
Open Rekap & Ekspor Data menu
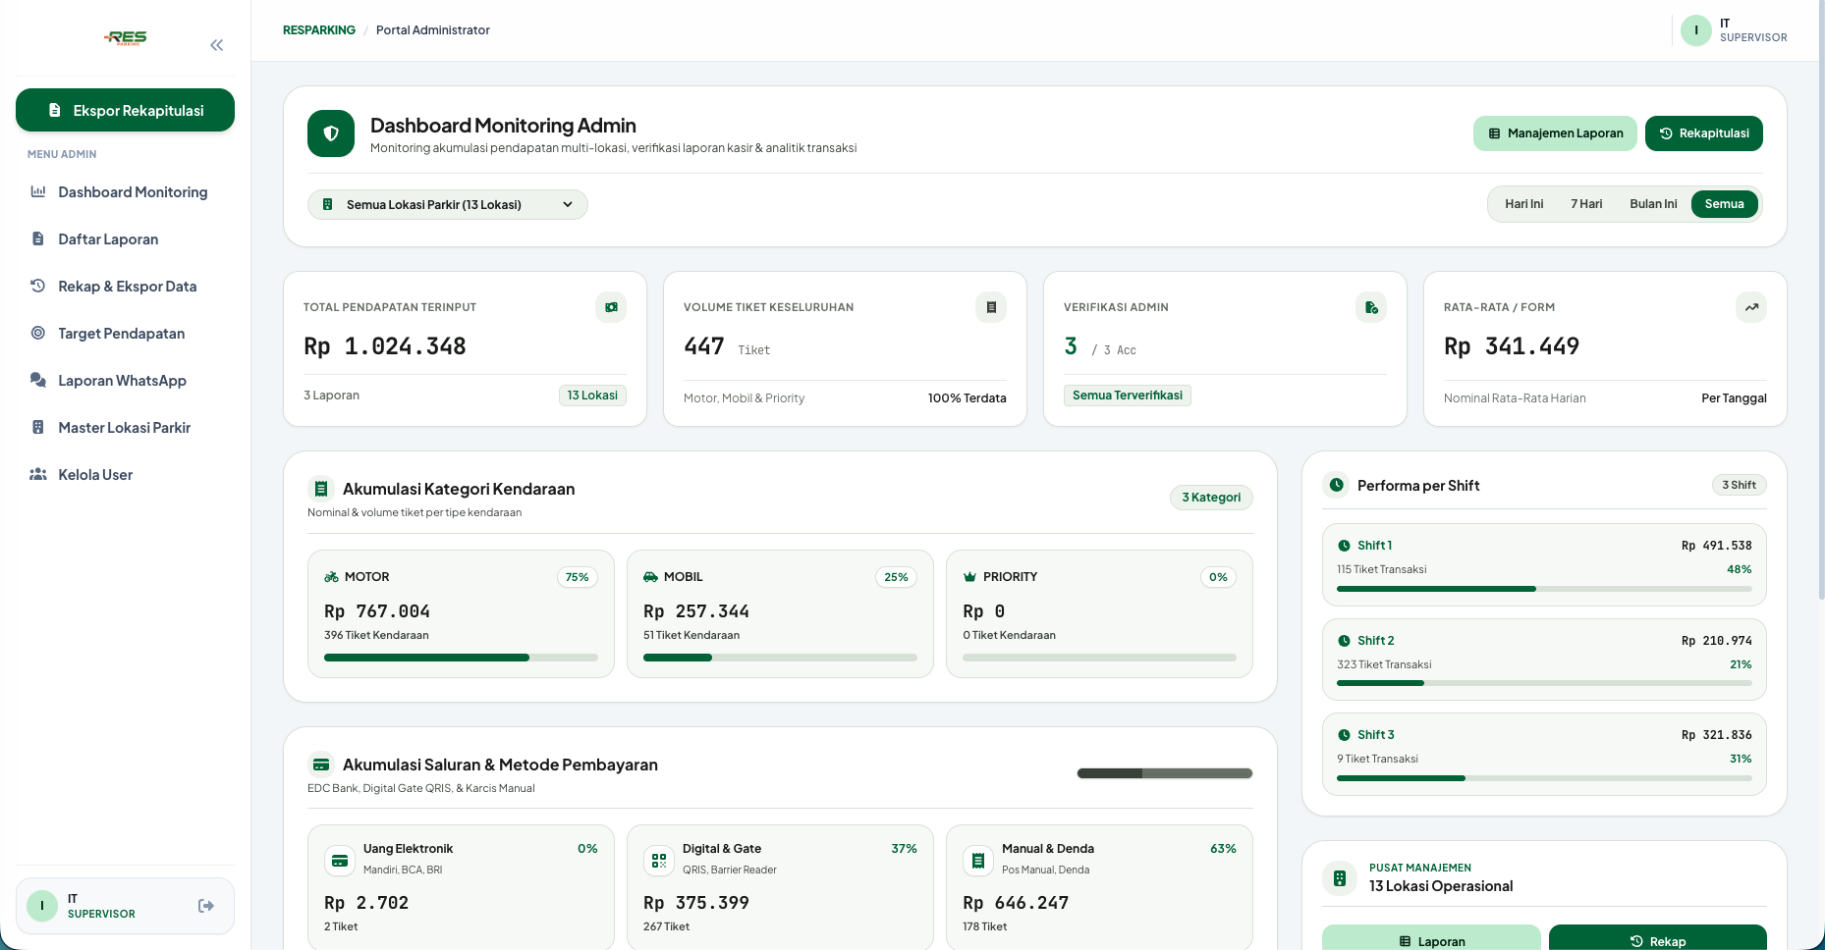[x=126, y=287]
